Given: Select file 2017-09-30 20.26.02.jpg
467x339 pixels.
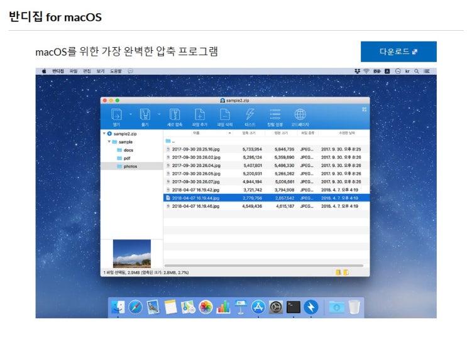Looking at the screenshot, I should pos(266,158).
